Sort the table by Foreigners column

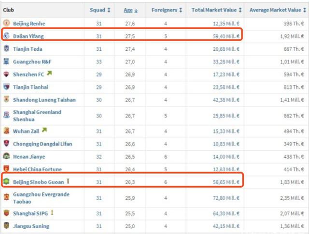coord(167,10)
